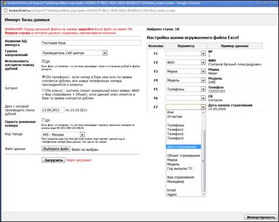Click the 'Найдено строк: 18' text

(163, 29)
